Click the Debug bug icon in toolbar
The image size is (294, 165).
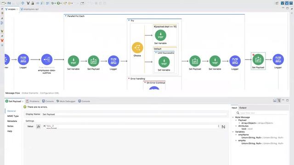(x=53, y=3)
